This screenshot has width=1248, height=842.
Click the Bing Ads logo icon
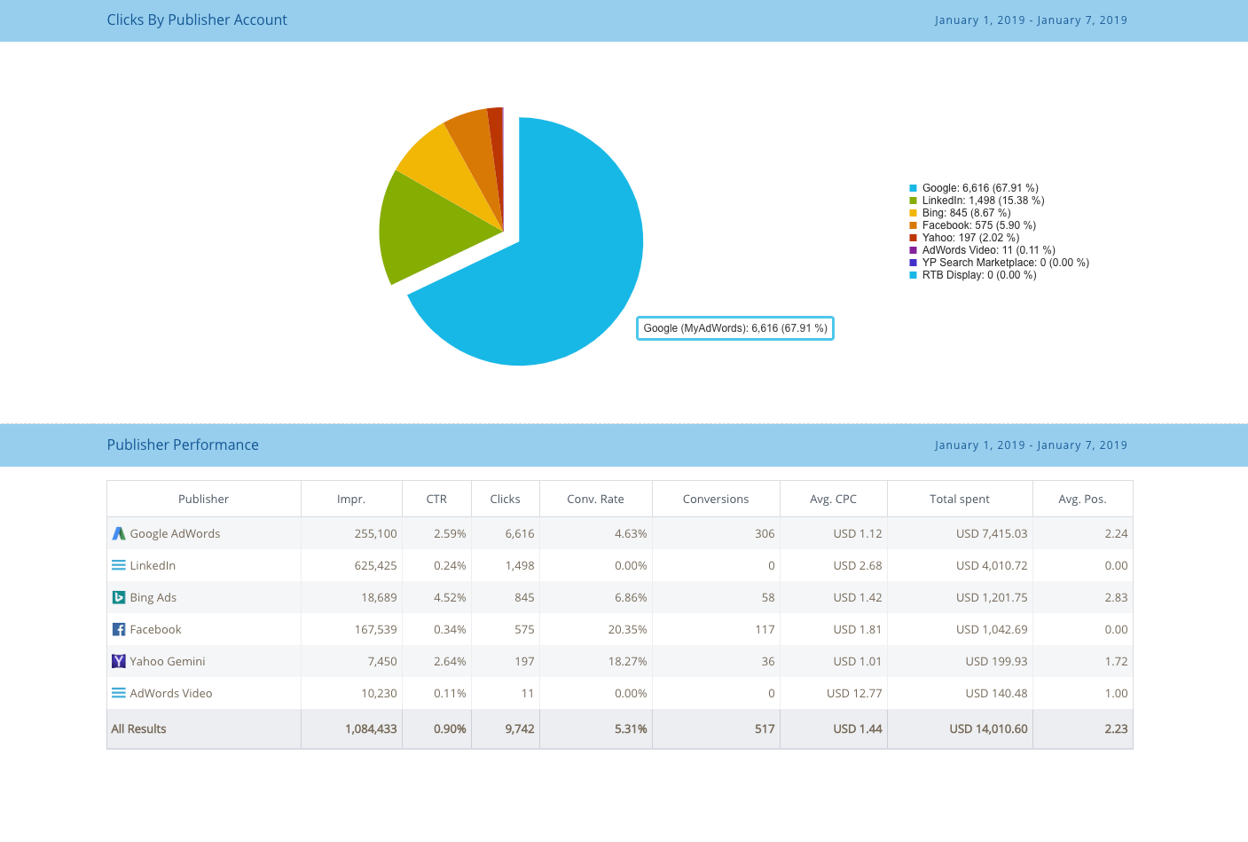click(119, 597)
